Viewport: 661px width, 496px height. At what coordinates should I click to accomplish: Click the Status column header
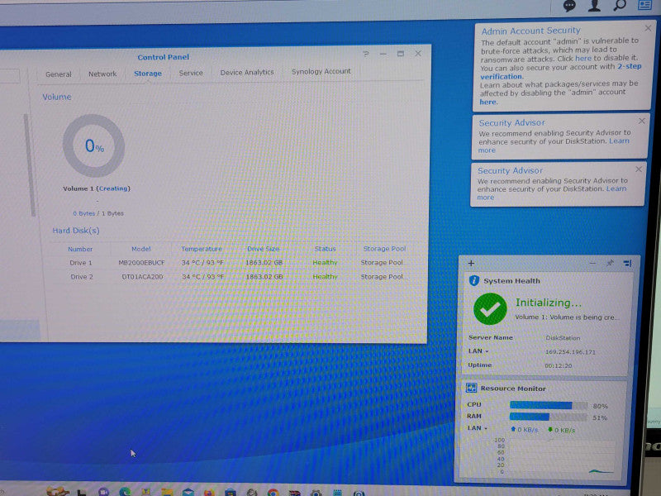point(325,249)
